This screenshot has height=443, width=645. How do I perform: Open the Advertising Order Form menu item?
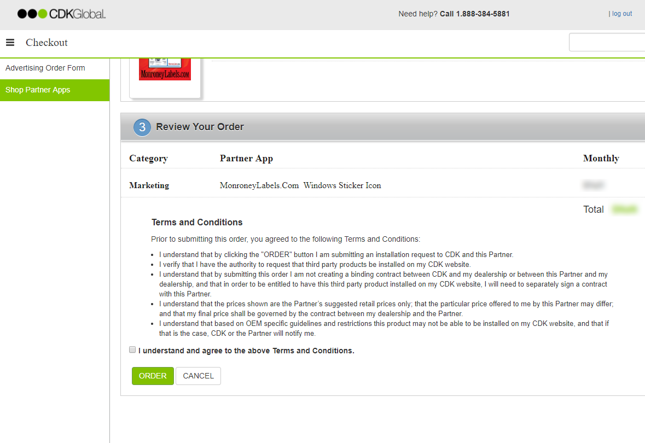[55, 68]
